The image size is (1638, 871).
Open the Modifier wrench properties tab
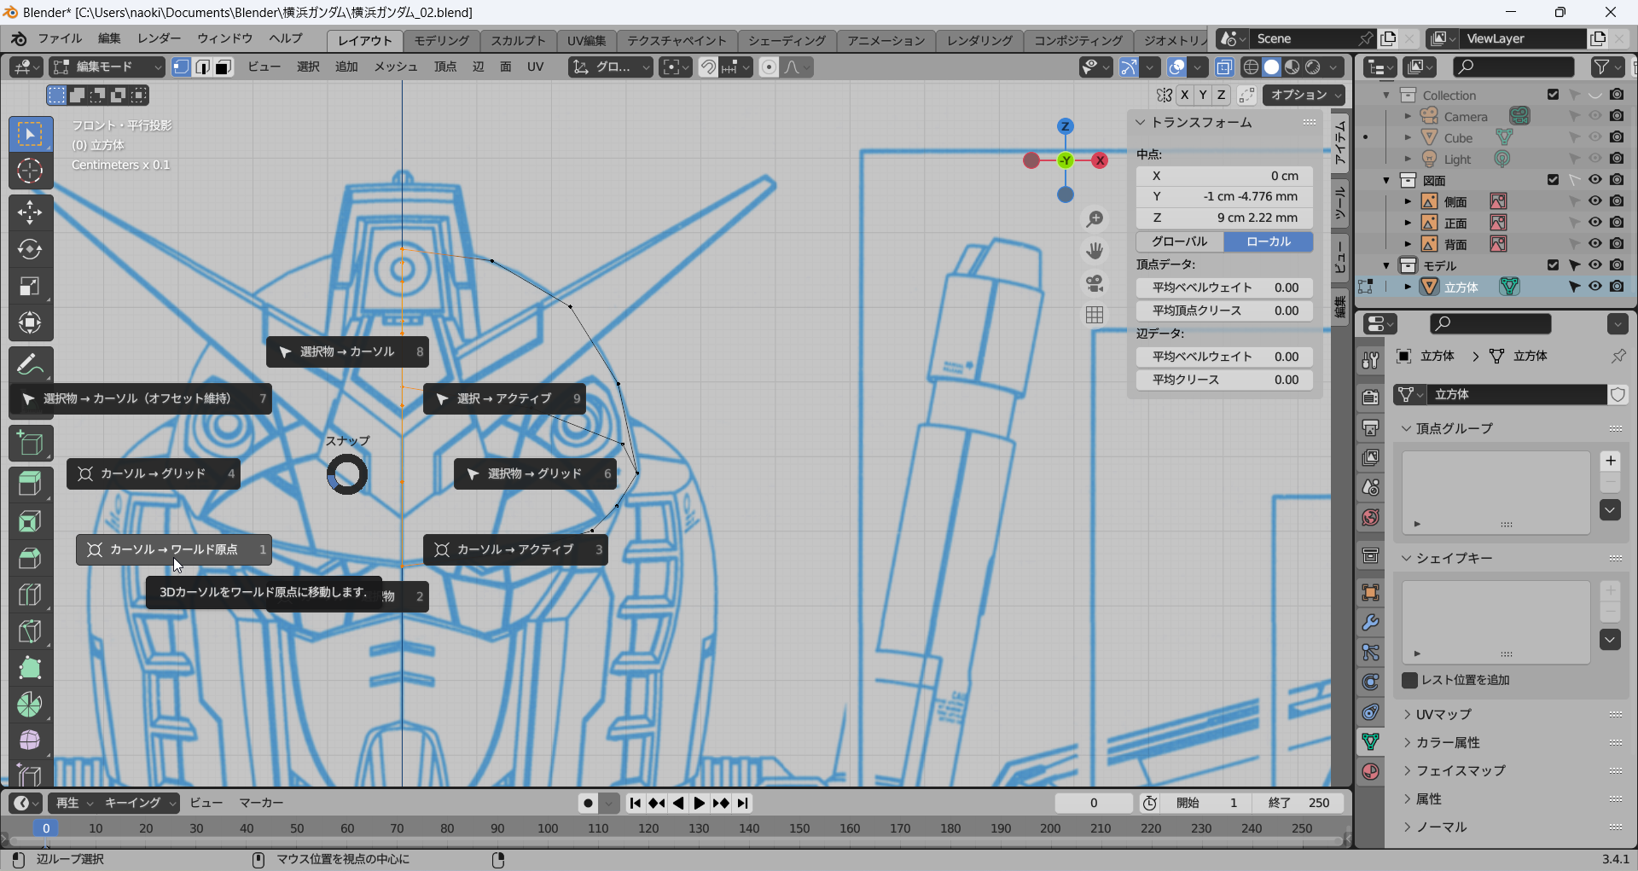pos(1370,623)
